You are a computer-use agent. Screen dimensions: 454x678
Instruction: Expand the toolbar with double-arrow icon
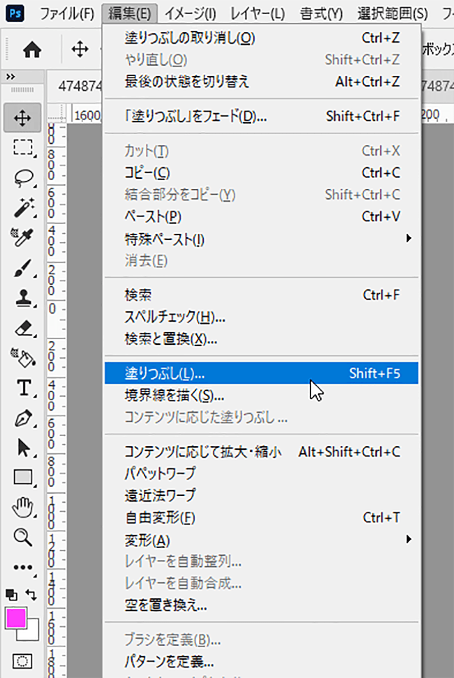(10, 77)
